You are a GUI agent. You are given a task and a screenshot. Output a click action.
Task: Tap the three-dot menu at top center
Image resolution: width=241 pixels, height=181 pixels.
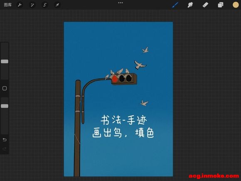[x=120, y=3]
